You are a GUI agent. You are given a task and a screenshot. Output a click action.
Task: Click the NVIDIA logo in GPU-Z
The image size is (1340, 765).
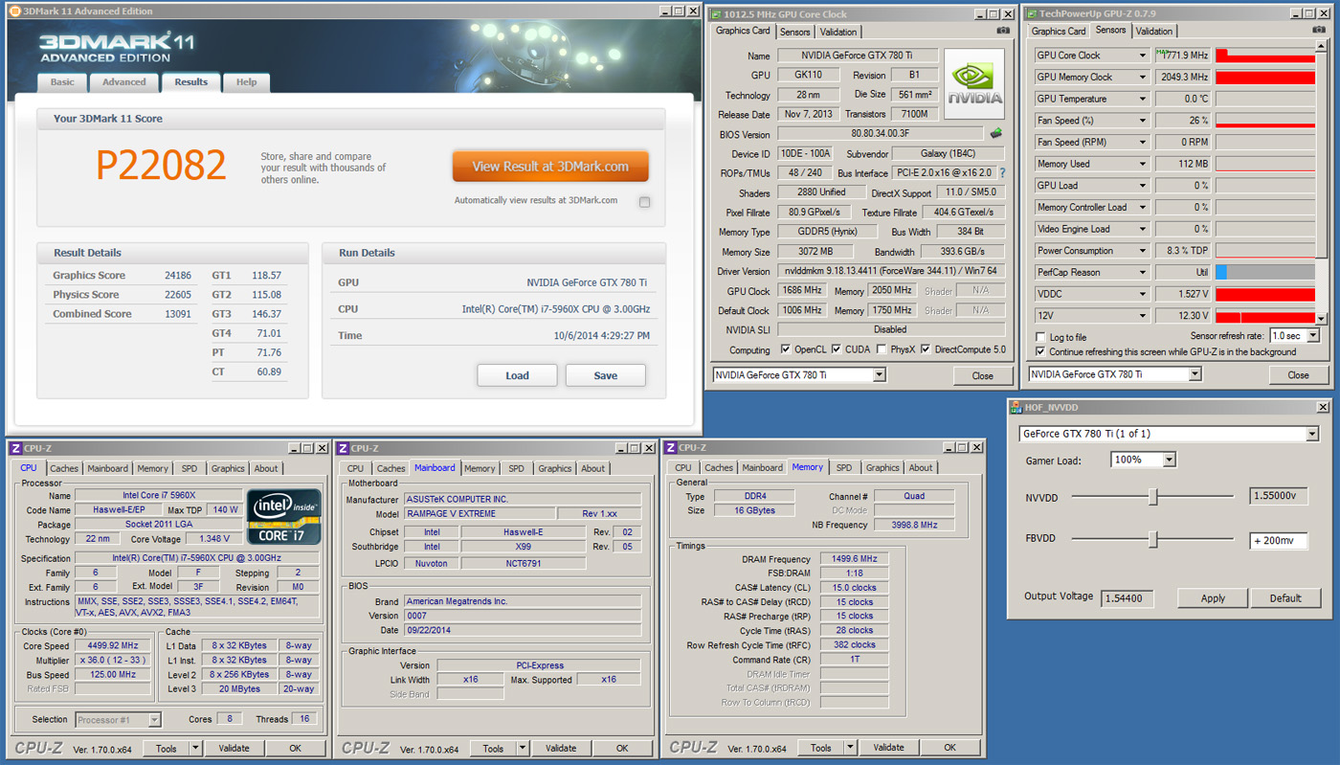(974, 83)
